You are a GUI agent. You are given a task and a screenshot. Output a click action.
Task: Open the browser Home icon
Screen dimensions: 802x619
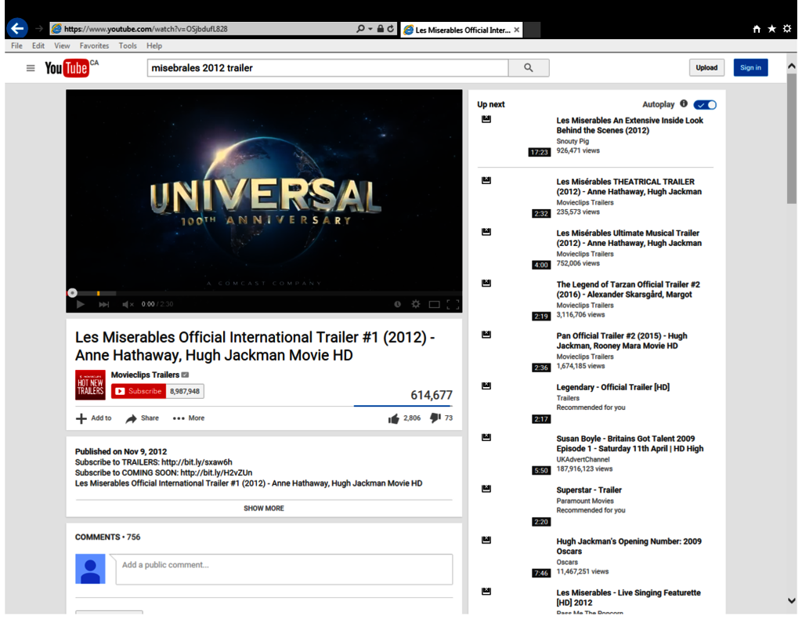pos(757,29)
